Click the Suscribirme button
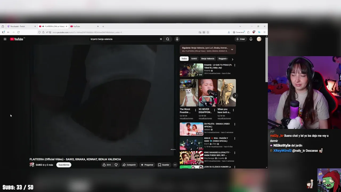Image resolution: width=341 pixels, height=192 pixels. point(64,165)
